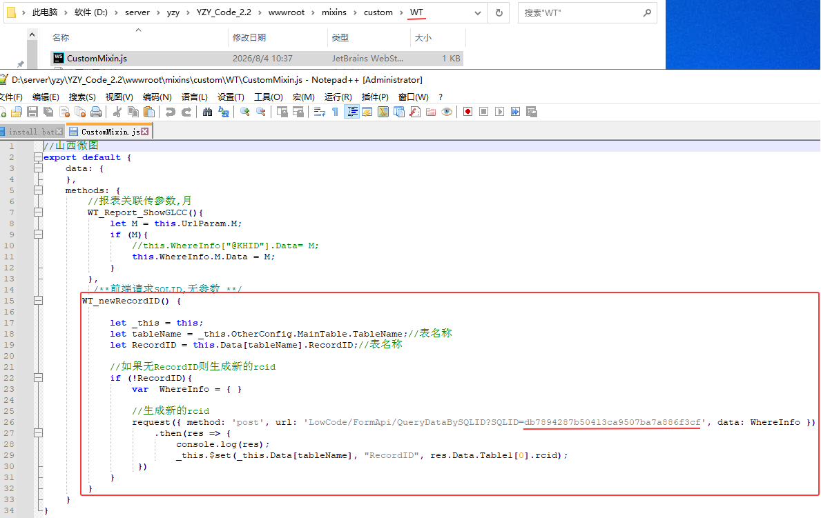Open the Document List panel icon

tap(399, 112)
